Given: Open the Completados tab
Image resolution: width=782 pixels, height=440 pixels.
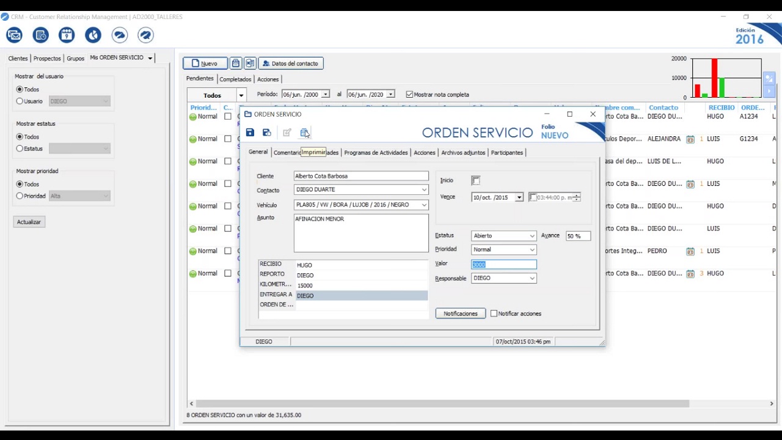Looking at the screenshot, I should [235, 79].
